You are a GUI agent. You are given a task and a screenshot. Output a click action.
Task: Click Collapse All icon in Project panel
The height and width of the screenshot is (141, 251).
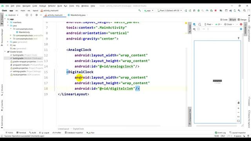pos(31,15)
